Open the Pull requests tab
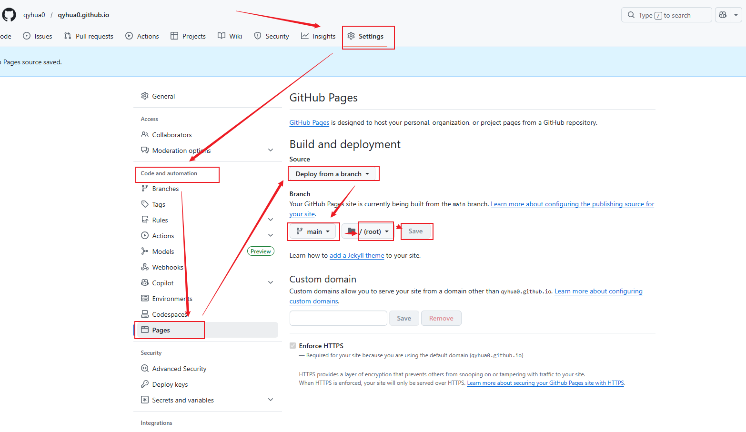 pyautogui.click(x=89, y=36)
